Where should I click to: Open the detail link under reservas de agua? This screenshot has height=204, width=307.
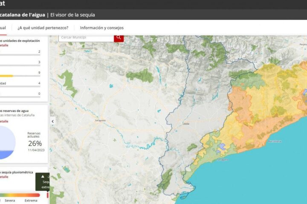(x=4, y=121)
